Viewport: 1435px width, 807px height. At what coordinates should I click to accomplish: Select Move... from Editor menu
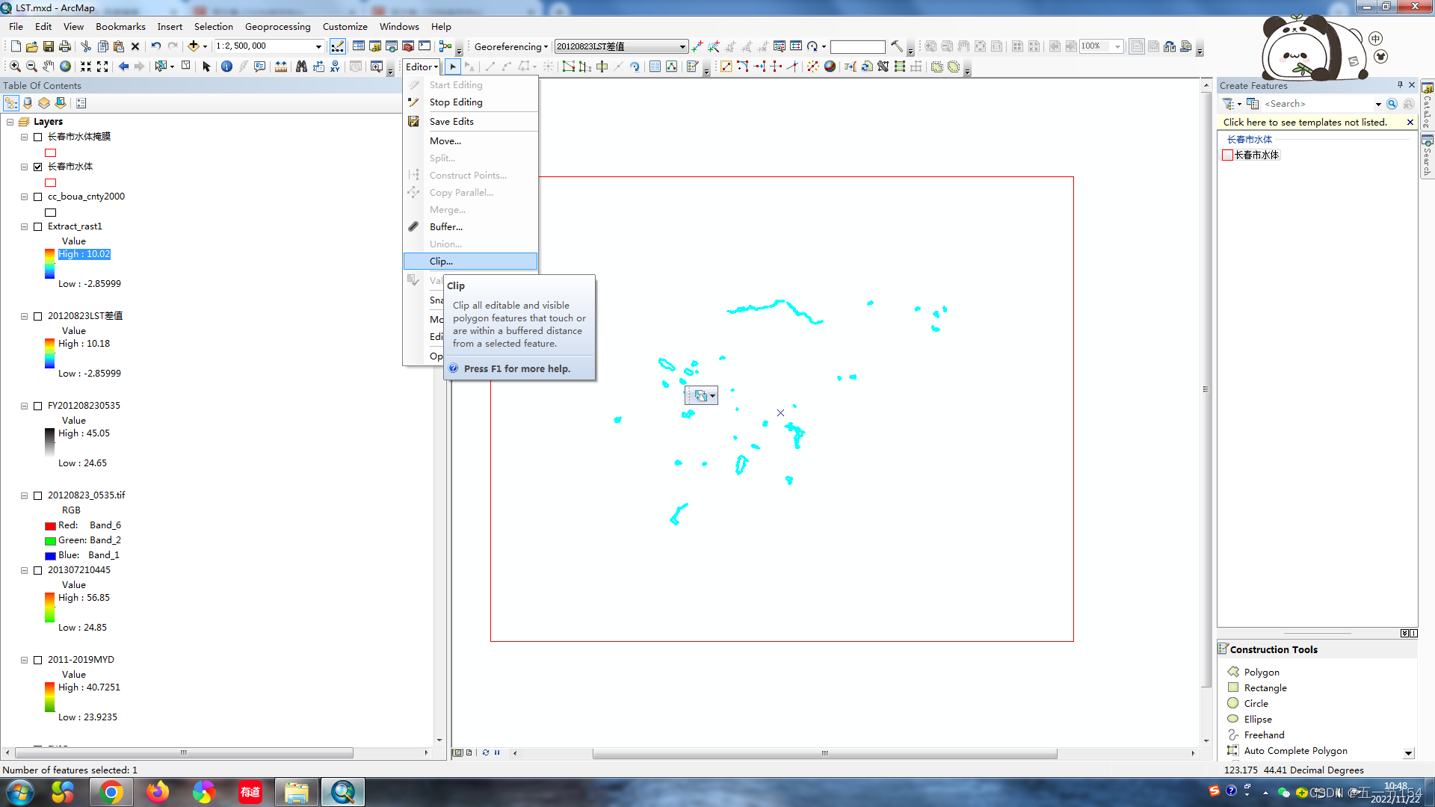471,141
